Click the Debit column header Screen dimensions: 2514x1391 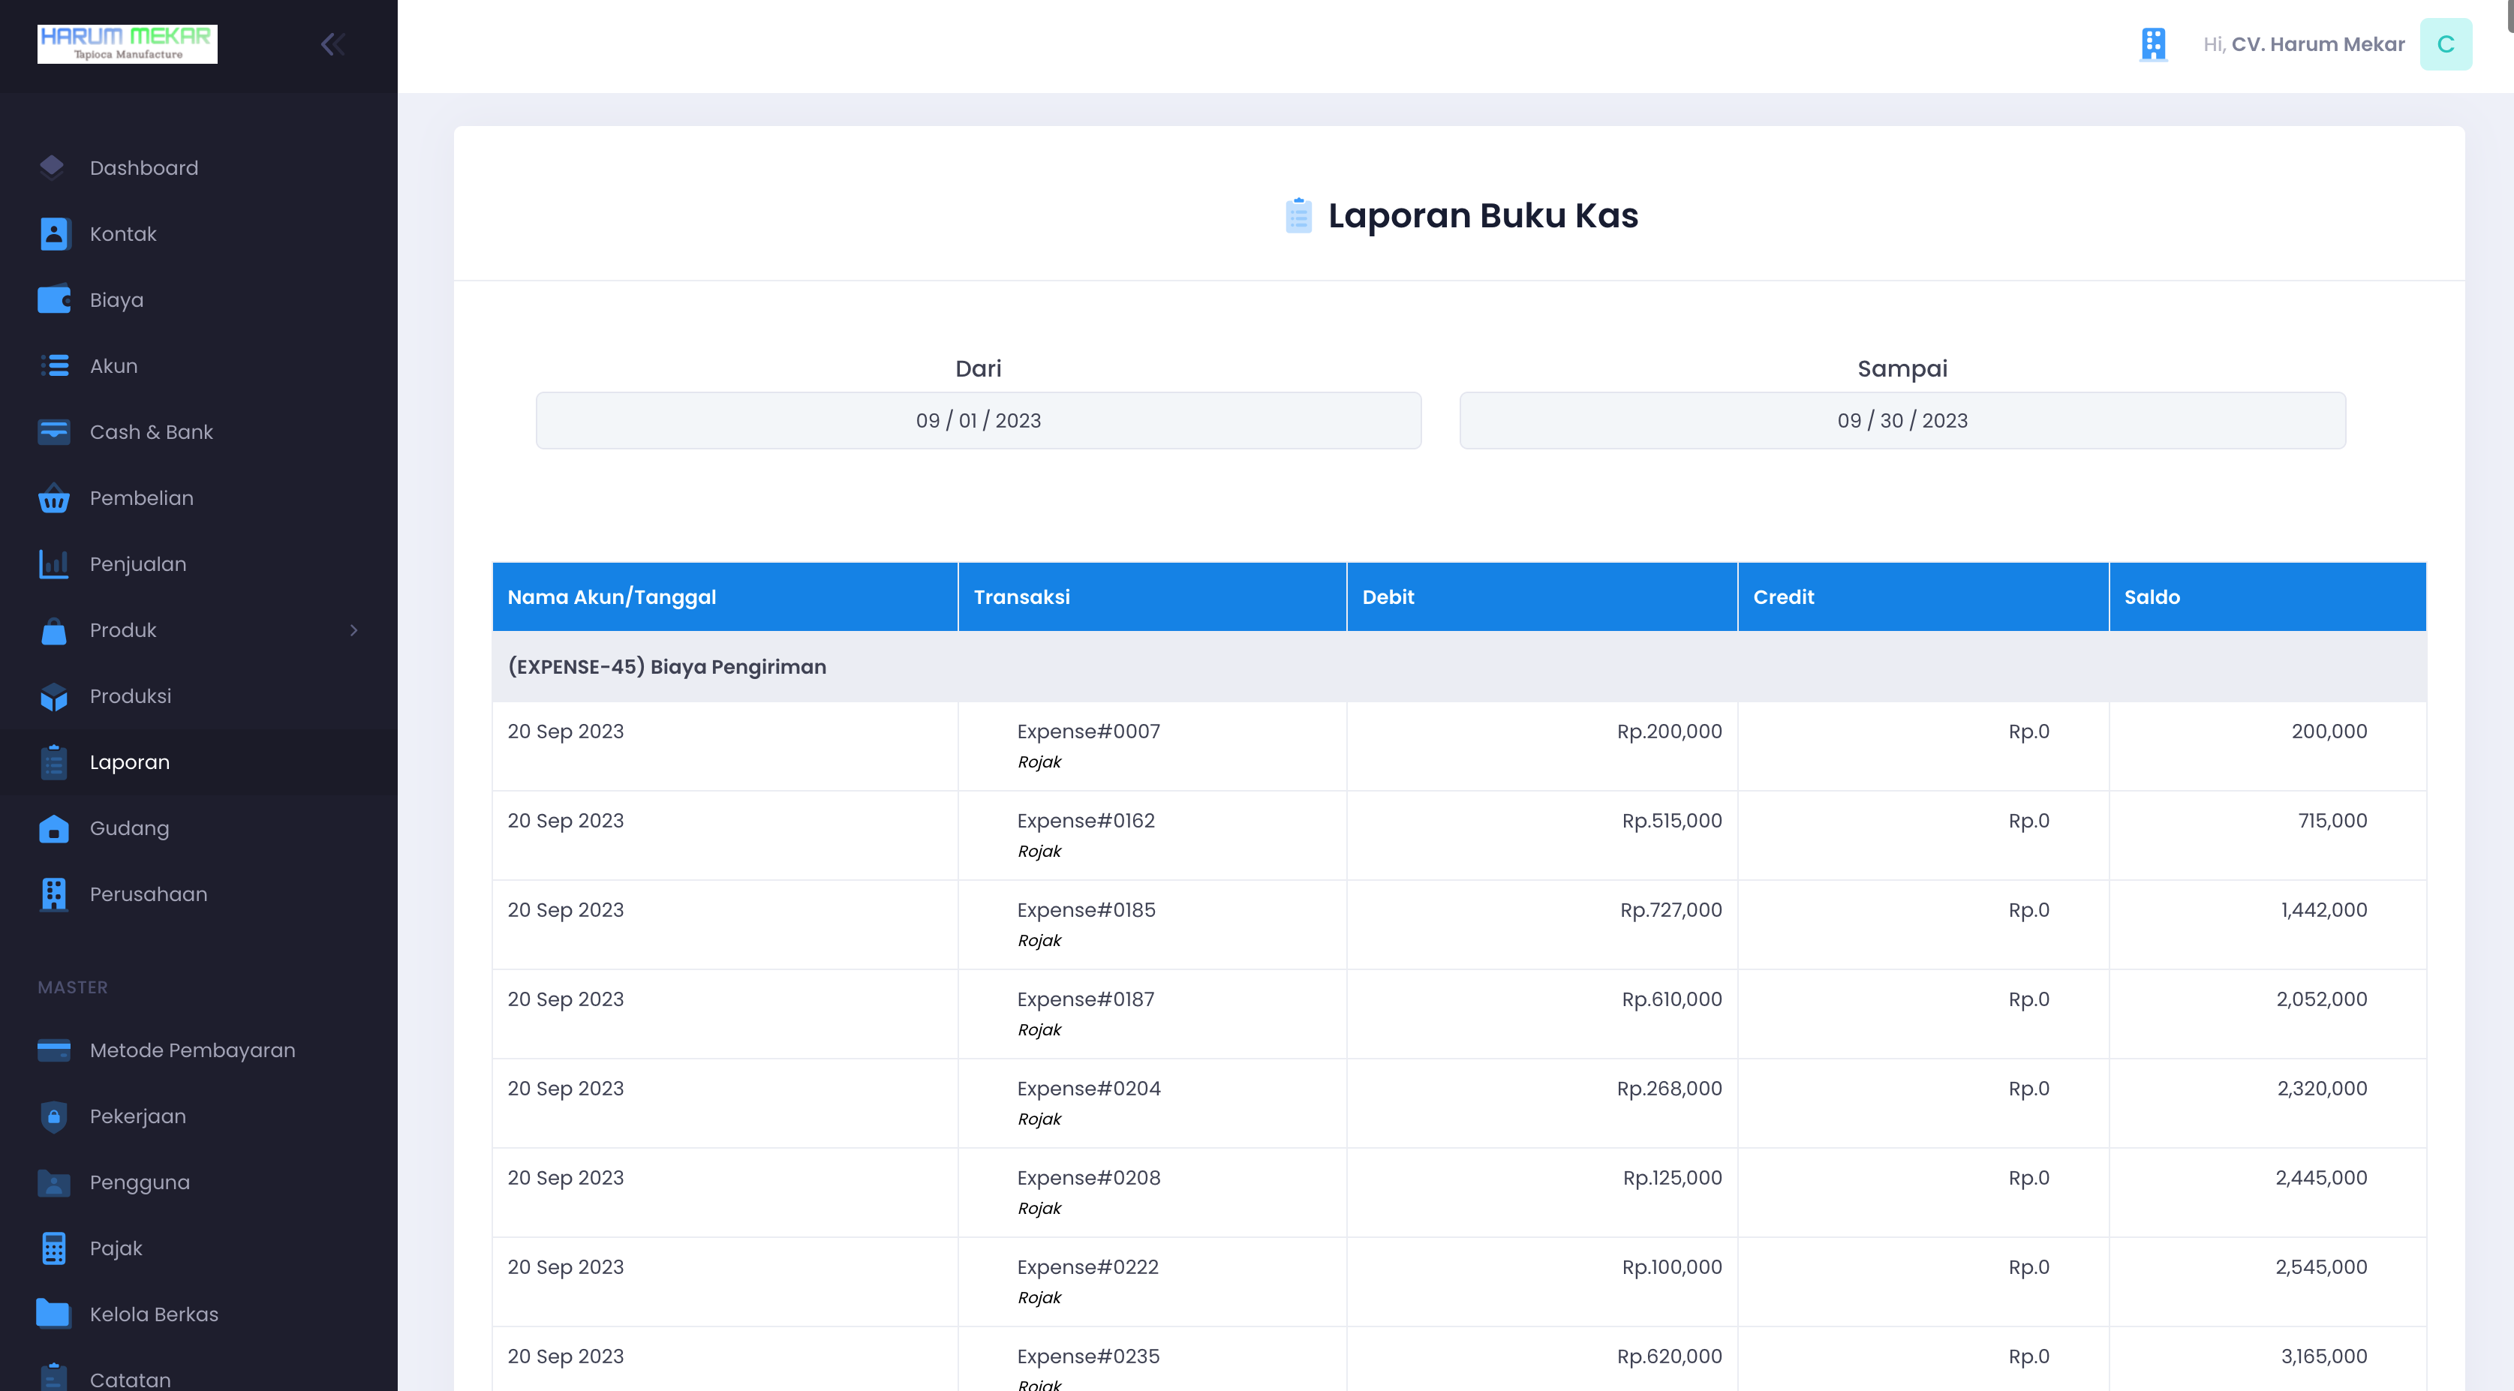(1542, 597)
